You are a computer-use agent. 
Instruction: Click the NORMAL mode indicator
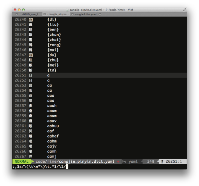(x=22, y=162)
